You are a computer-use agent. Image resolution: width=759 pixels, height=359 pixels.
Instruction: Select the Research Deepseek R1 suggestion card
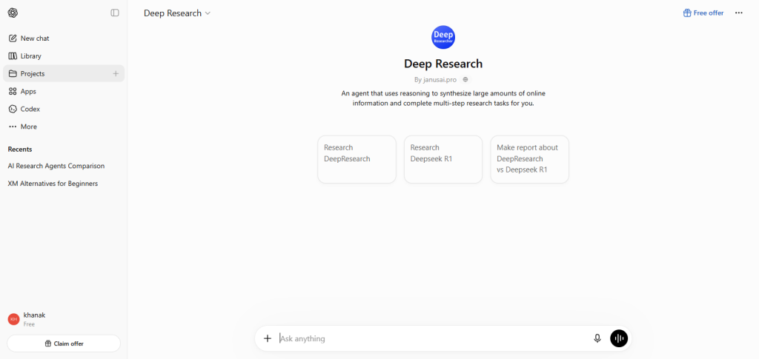pos(443,159)
